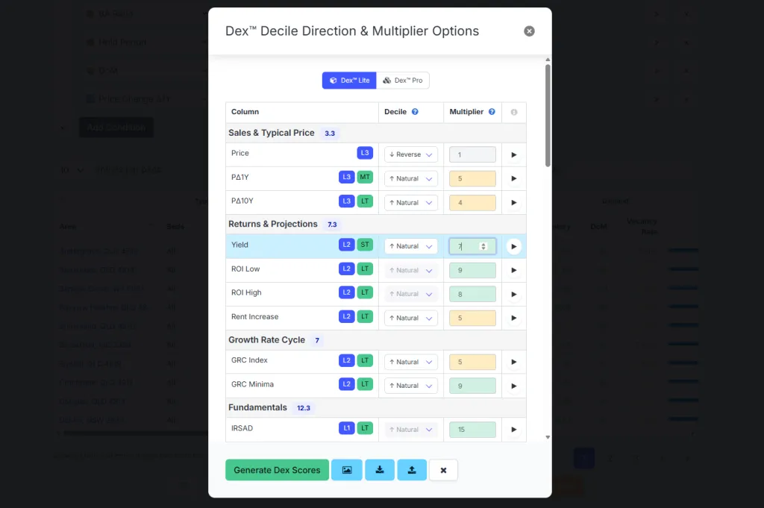Open PΔ1Y decile direction dropdown

click(x=411, y=179)
